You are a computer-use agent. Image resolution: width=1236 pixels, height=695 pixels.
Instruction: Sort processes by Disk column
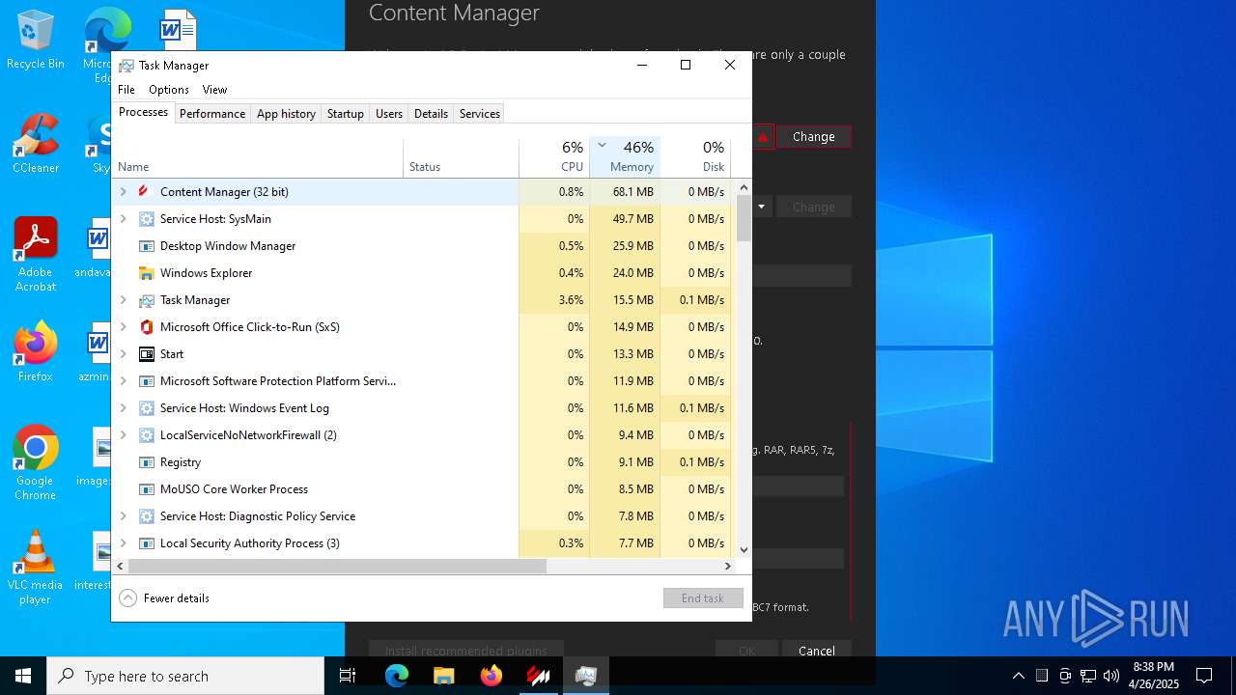pyautogui.click(x=695, y=157)
